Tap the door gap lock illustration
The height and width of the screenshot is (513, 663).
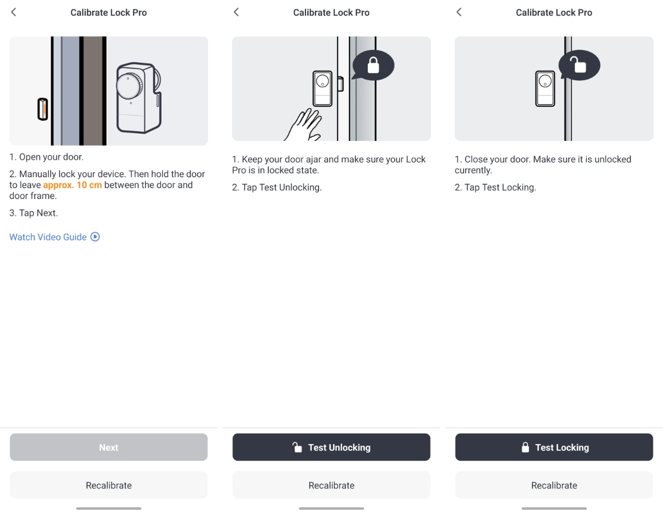(109, 91)
